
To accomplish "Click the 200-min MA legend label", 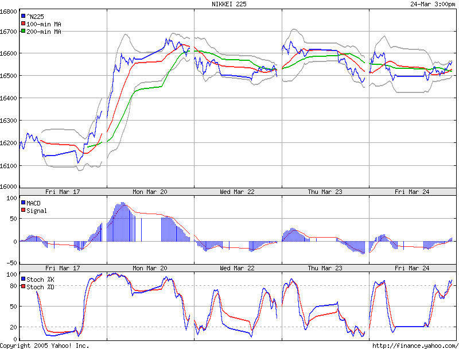I will (x=44, y=32).
